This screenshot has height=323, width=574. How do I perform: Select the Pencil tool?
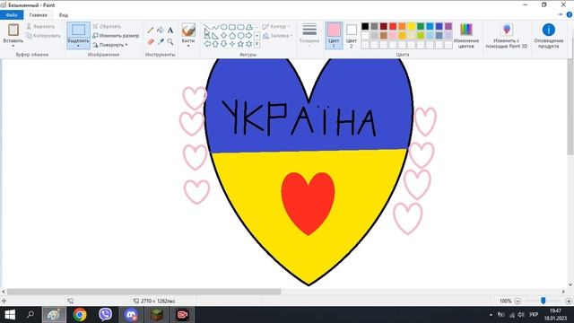pos(150,31)
